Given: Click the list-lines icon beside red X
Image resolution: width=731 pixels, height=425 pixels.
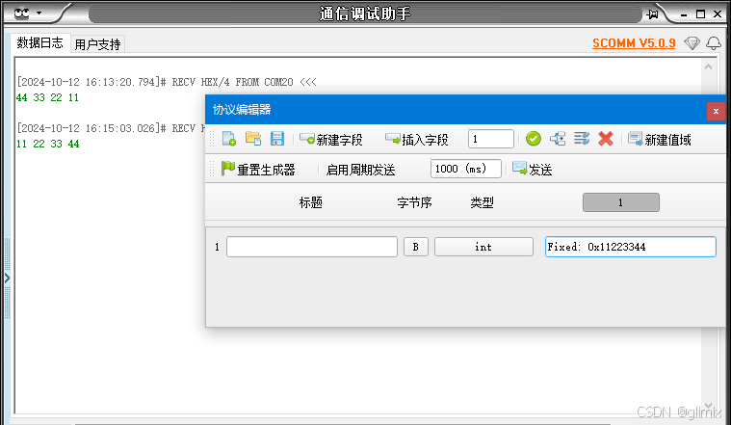Looking at the screenshot, I should (582, 139).
